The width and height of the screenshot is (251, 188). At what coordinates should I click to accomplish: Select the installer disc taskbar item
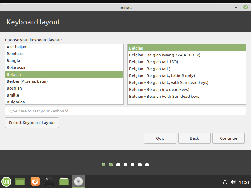78,182
